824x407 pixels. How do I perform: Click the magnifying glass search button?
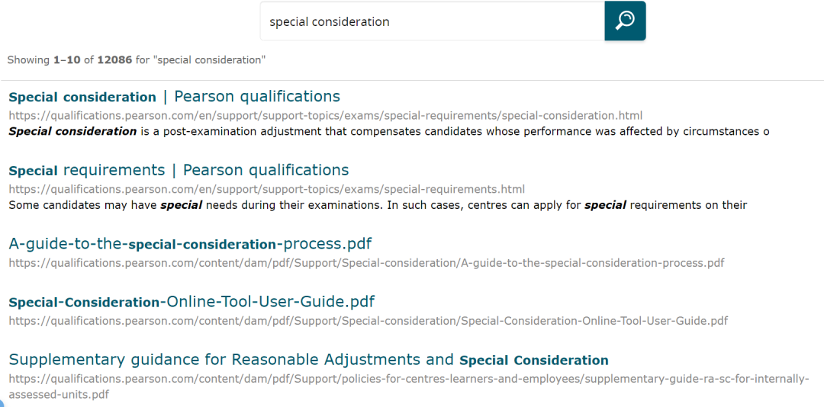pos(625,21)
